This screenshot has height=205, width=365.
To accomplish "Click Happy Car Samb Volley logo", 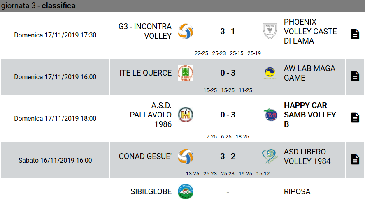I will click(270, 115).
